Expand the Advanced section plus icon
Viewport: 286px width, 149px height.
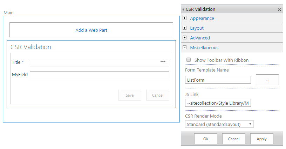pyautogui.click(x=185, y=38)
